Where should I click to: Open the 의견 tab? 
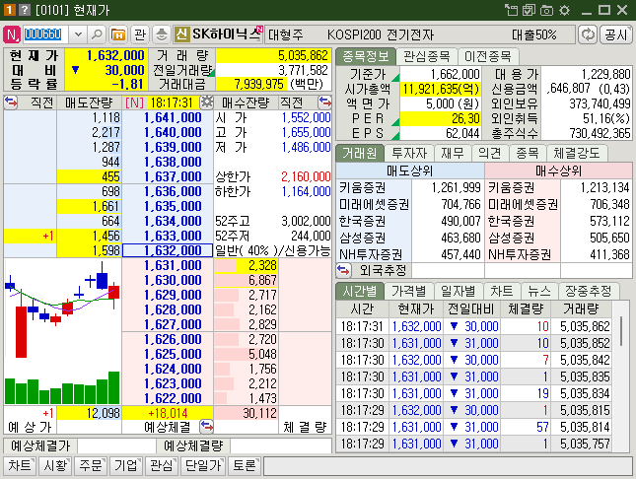point(490,153)
